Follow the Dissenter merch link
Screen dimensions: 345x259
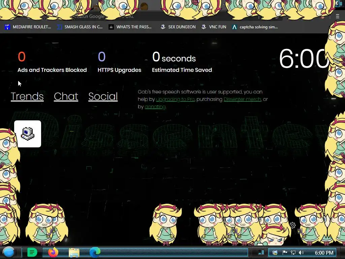242,99
